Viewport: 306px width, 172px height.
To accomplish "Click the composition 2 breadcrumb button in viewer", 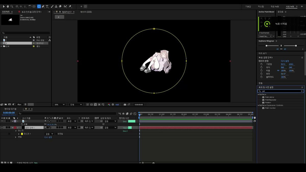I will 59,17.
